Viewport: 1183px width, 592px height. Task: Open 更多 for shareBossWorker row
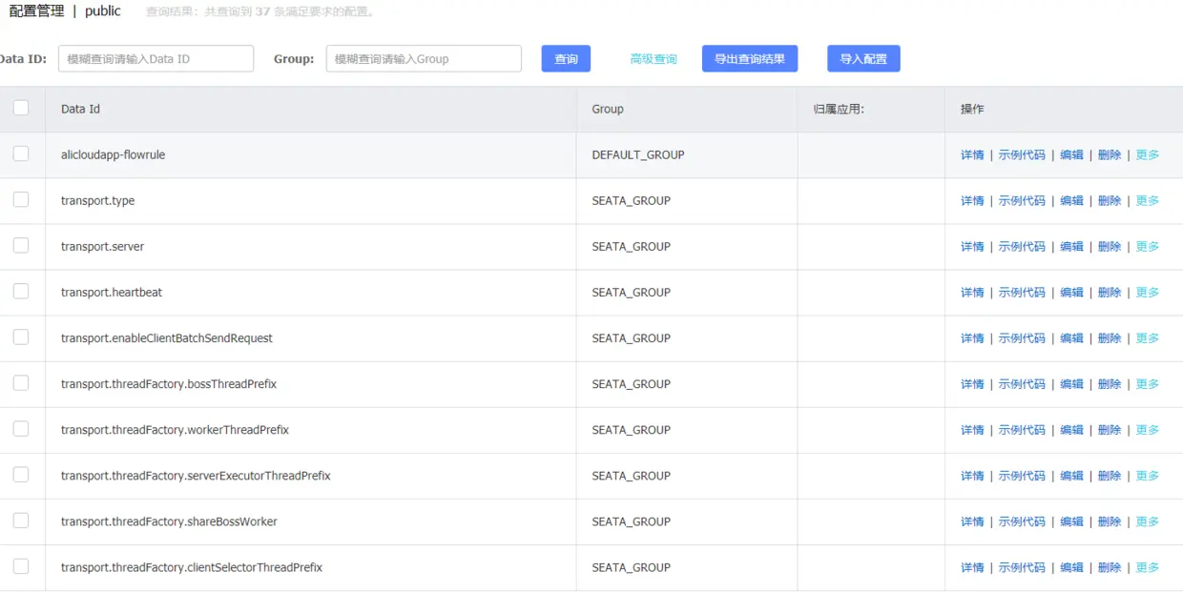(1148, 521)
